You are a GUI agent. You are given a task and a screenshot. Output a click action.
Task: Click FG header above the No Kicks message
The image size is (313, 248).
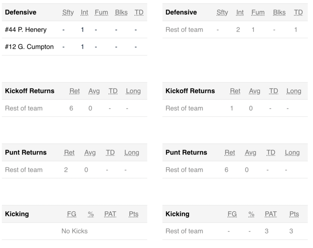point(72,214)
